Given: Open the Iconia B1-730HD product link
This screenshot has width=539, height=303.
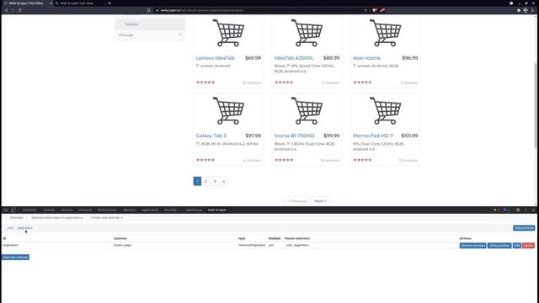Looking at the screenshot, I should [295, 136].
